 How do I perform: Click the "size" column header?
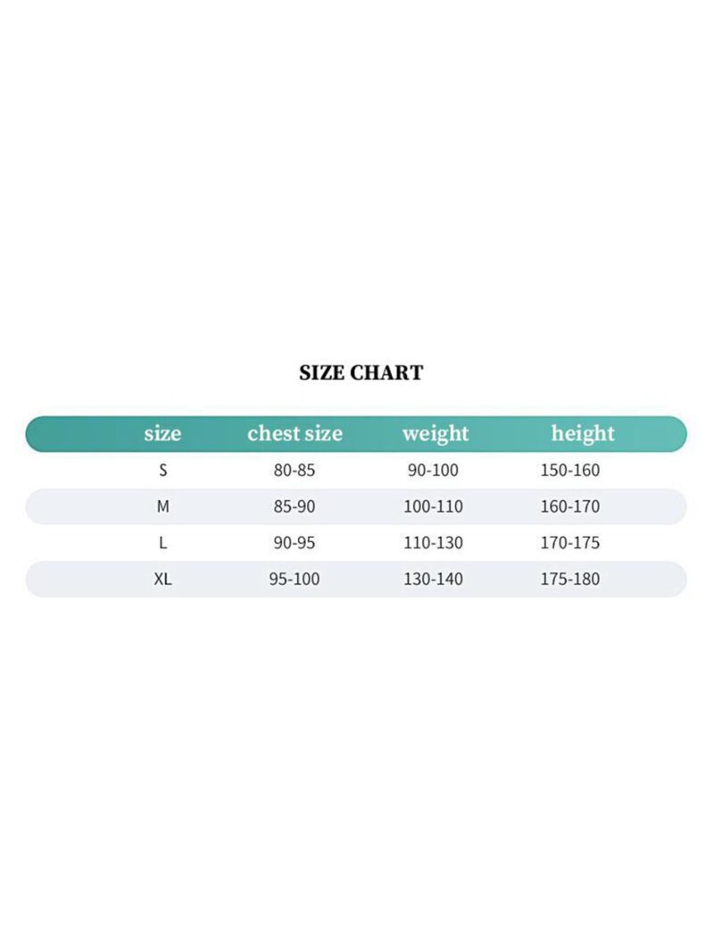point(162,434)
